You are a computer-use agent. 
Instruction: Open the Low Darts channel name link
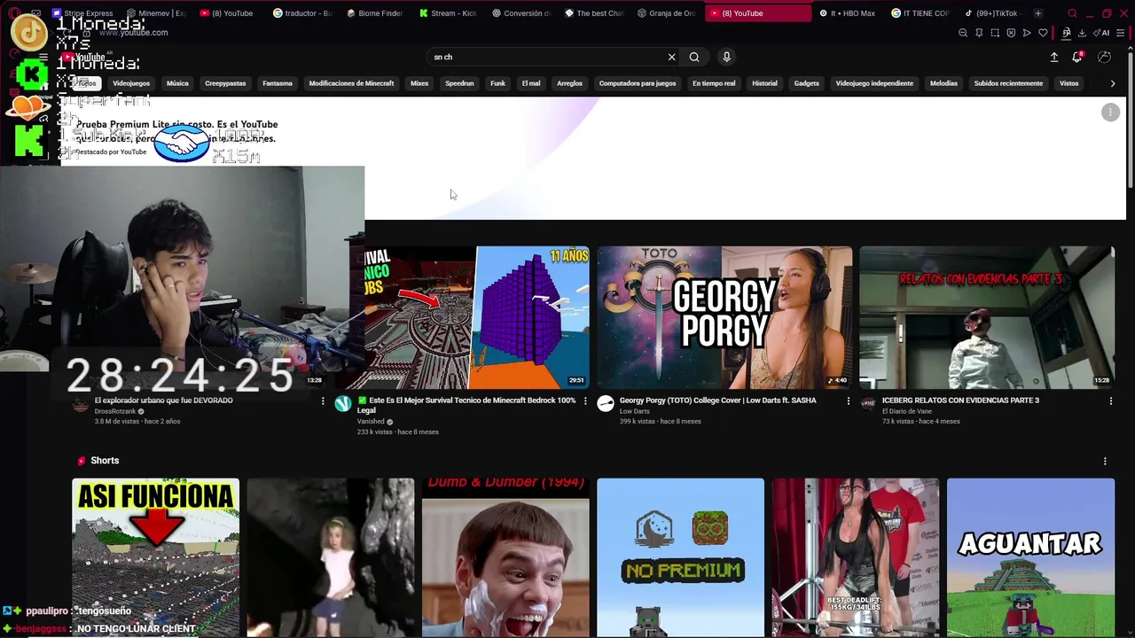pyautogui.click(x=634, y=411)
